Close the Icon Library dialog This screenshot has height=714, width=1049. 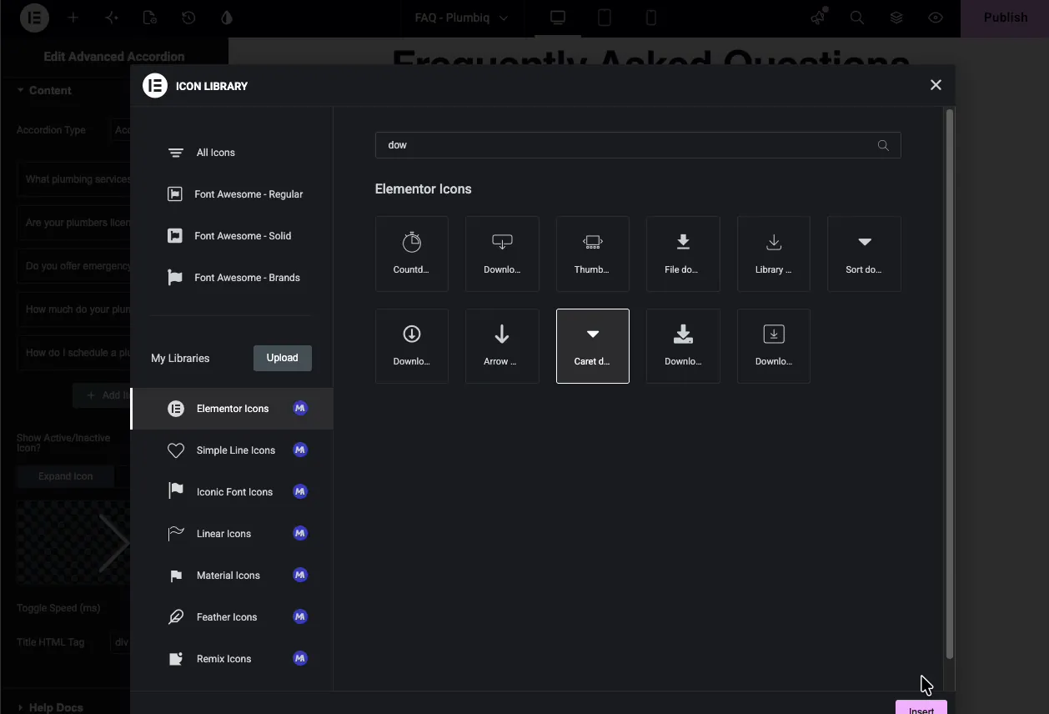pyautogui.click(x=936, y=85)
